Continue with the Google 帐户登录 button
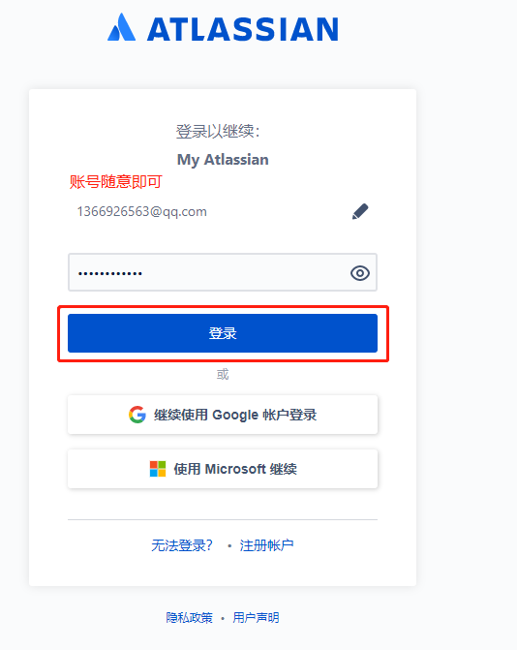This screenshot has height=650, width=517. pyautogui.click(x=223, y=415)
